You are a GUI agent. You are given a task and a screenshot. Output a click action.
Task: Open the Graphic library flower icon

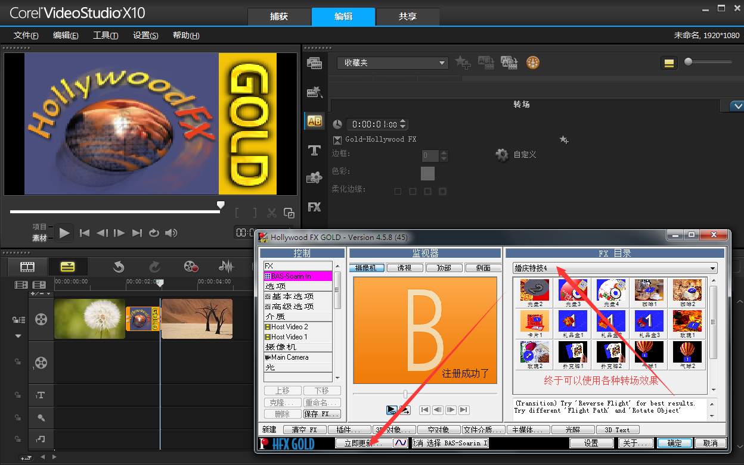click(314, 178)
